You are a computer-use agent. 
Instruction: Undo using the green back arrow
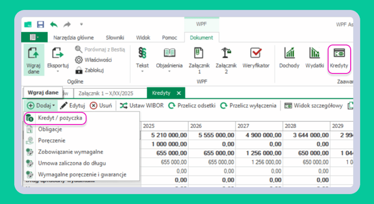point(54,24)
